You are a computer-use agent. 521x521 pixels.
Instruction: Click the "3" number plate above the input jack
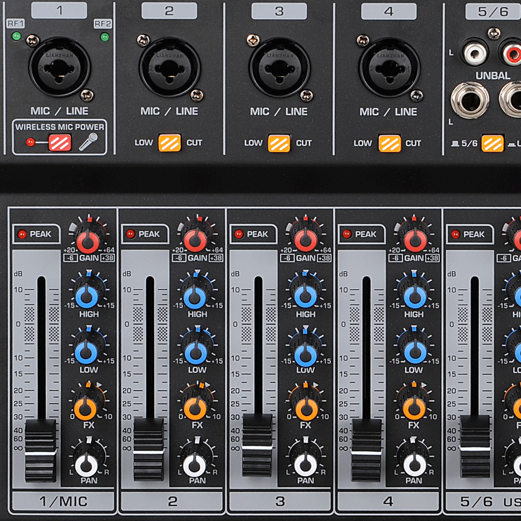279,11
